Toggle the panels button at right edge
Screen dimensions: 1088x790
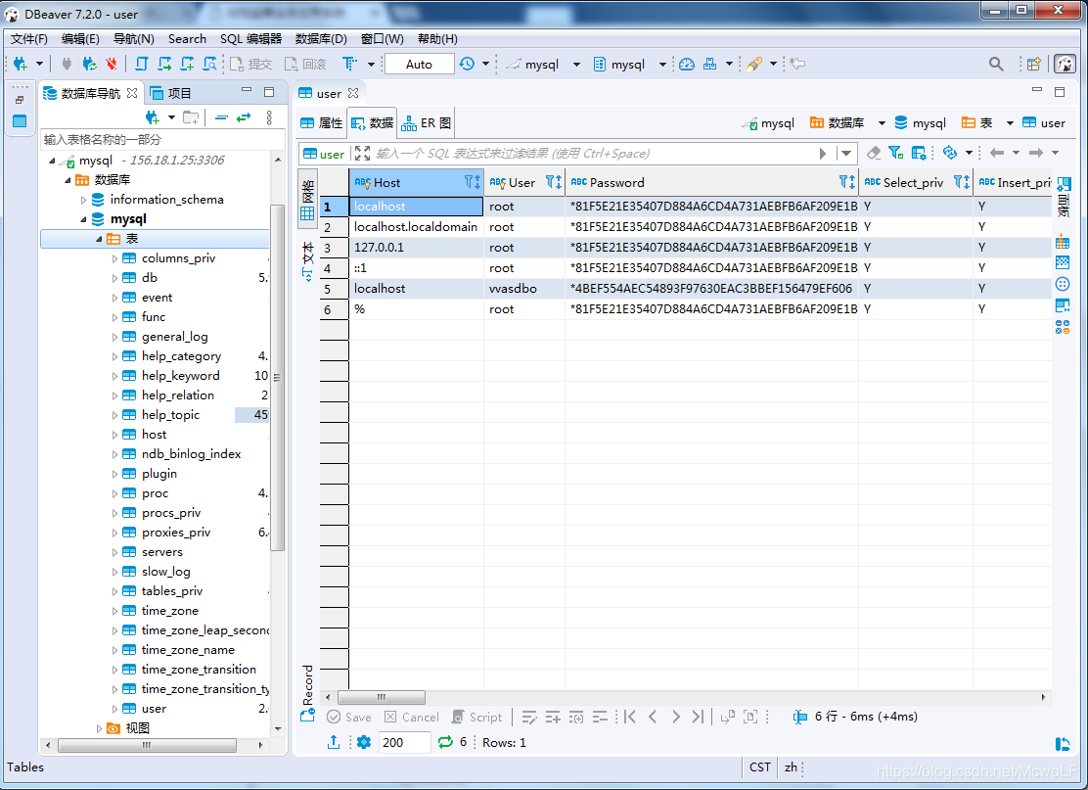[x=1063, y=199]
